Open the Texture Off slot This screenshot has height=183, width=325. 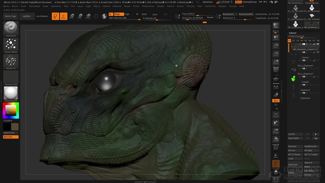[x=11, y=78]
